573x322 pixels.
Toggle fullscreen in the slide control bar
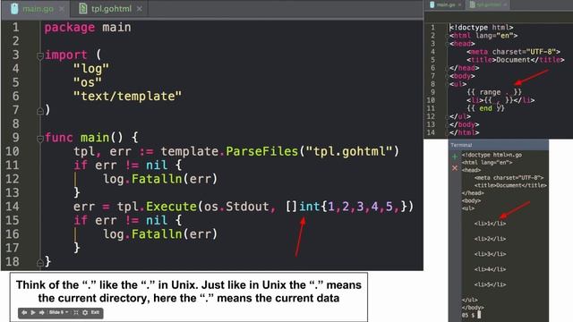coord(76,312)
